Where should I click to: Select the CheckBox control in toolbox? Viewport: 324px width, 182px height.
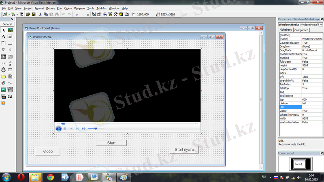point(4,50)
